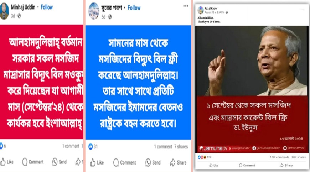Send Minhaj Uddin's post via WhatsApp
Screen dimensions: 310x172
60,162
